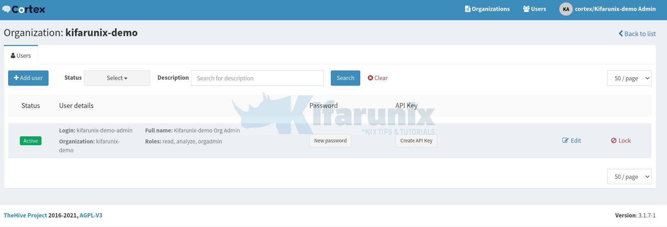Click the Add user button
667x227 pixels.
[x=28, y=78]
